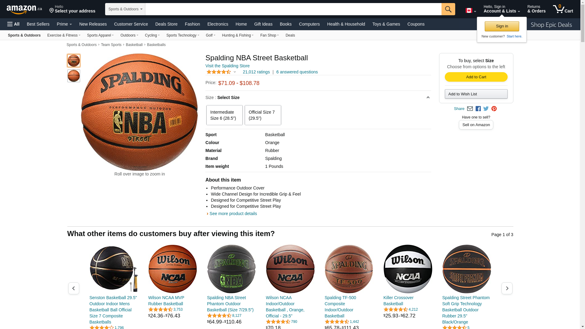Share product via email icon
This screenshot has width=585, height=329.
[x=470, y=109]
